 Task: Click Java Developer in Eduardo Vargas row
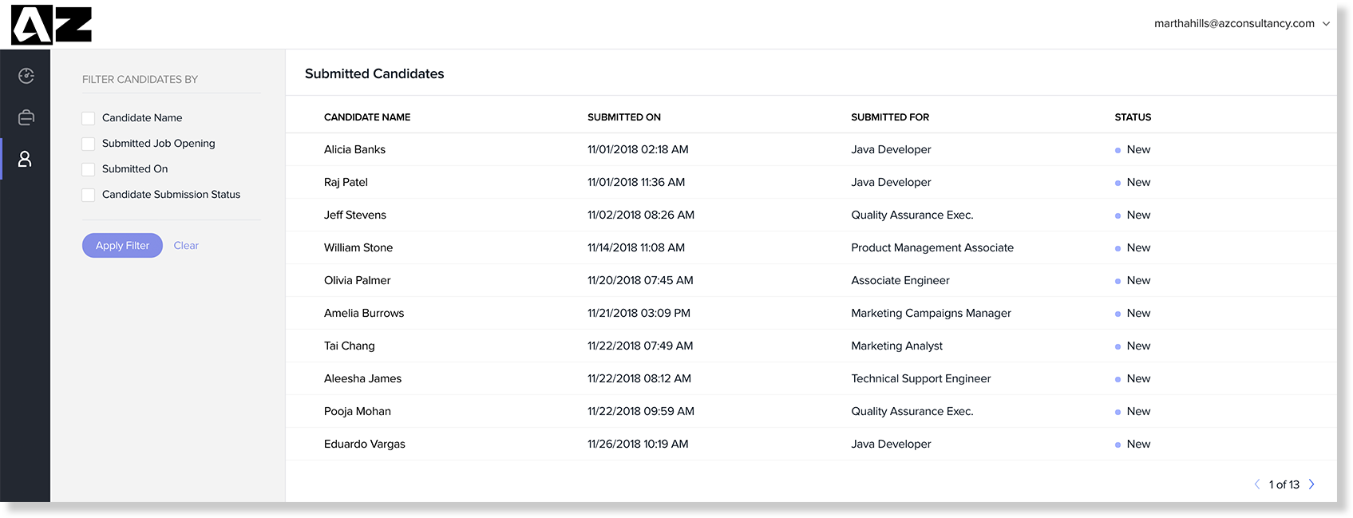891,444
